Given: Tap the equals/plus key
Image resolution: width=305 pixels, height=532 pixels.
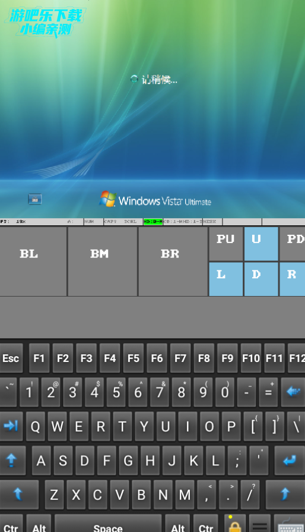Looking at the screenshot, I should click(268, 392).
